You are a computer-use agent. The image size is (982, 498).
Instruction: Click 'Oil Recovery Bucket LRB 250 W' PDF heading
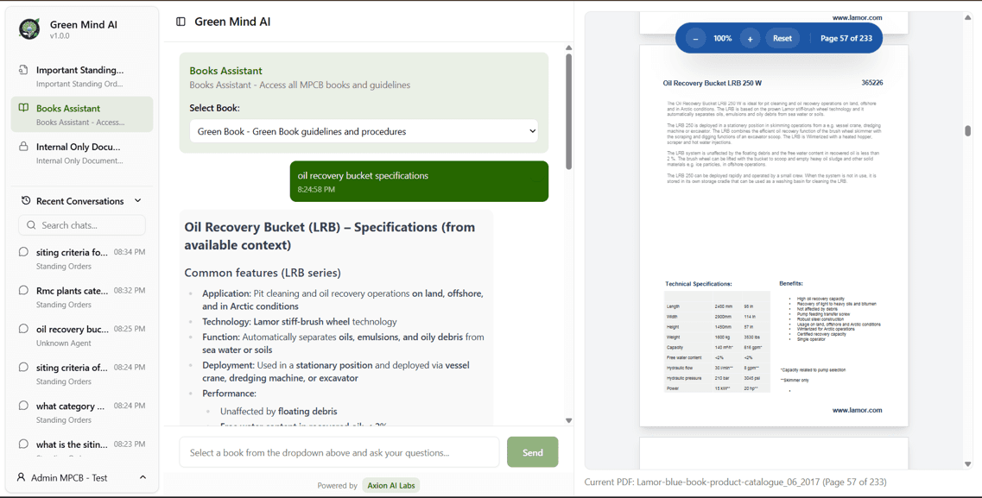point(712,83)
